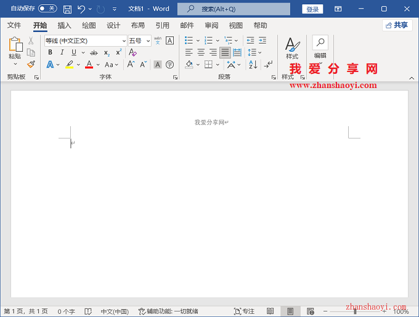Toggle Bold formatting

click(x=50, y=52)
